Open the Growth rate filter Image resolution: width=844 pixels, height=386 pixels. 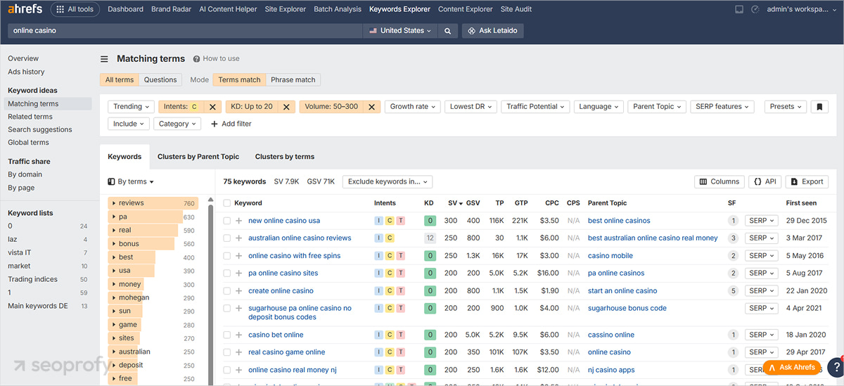pos(413,107)
